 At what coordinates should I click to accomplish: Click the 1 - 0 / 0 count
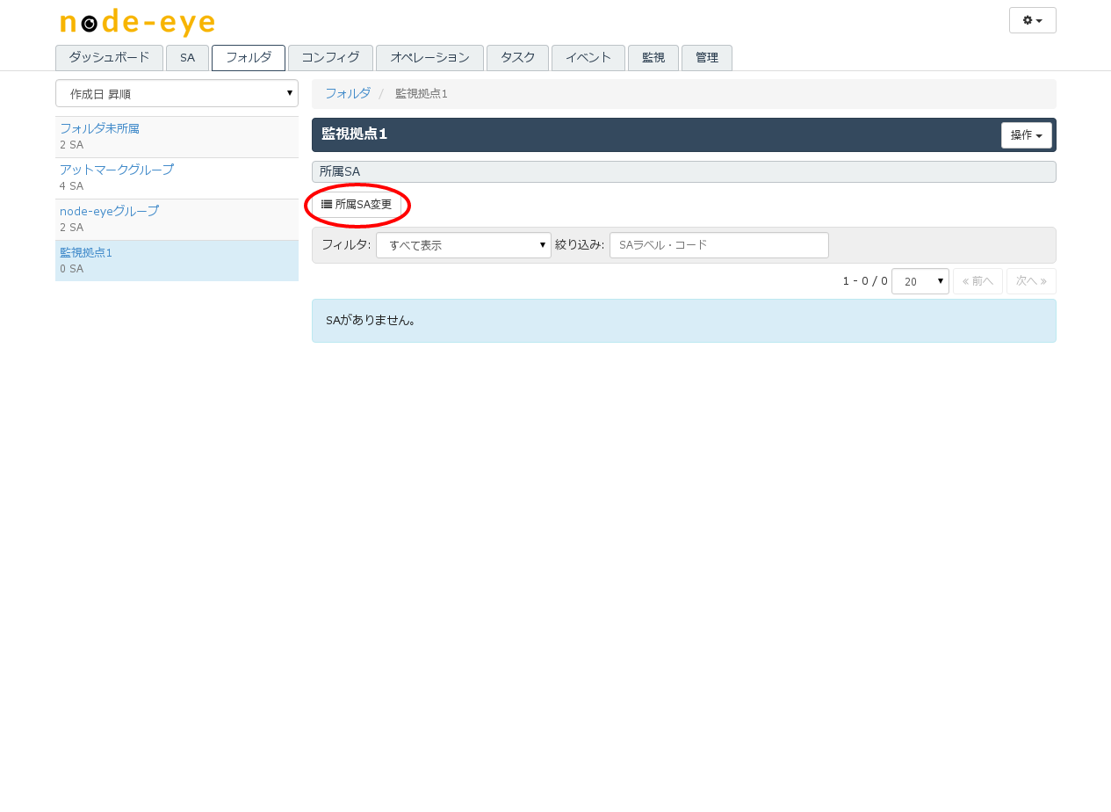[x=865, y=281]
